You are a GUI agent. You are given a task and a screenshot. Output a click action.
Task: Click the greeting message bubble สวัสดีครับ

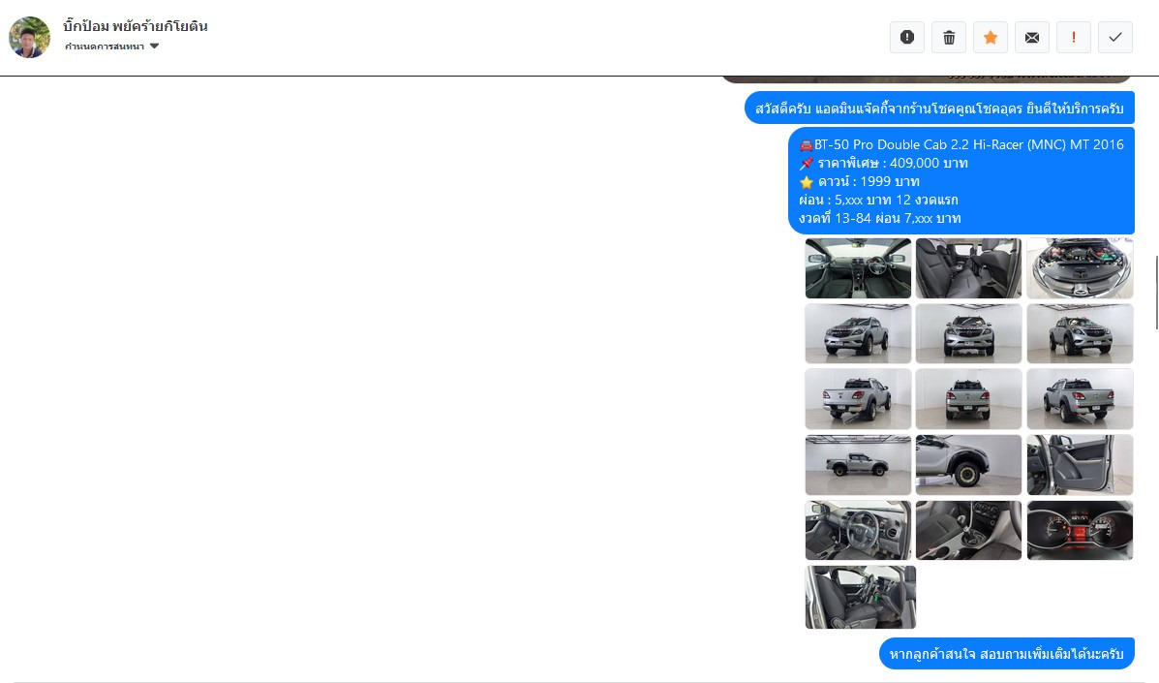pos(939,108)
